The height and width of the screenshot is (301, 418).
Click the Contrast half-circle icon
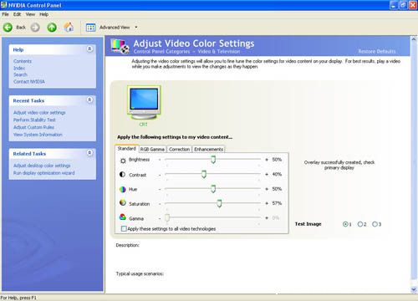122,175
